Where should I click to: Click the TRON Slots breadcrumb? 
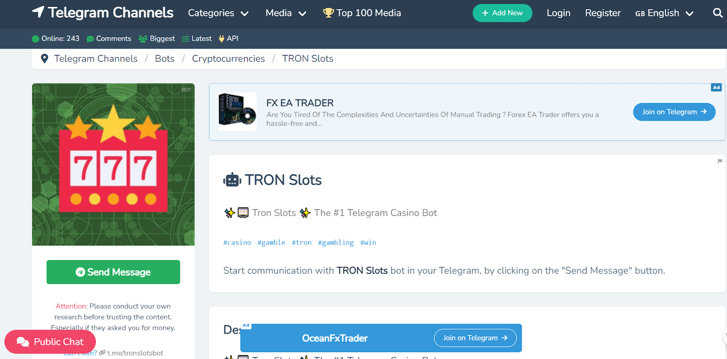pyautogui.click(x=308, y=59)
